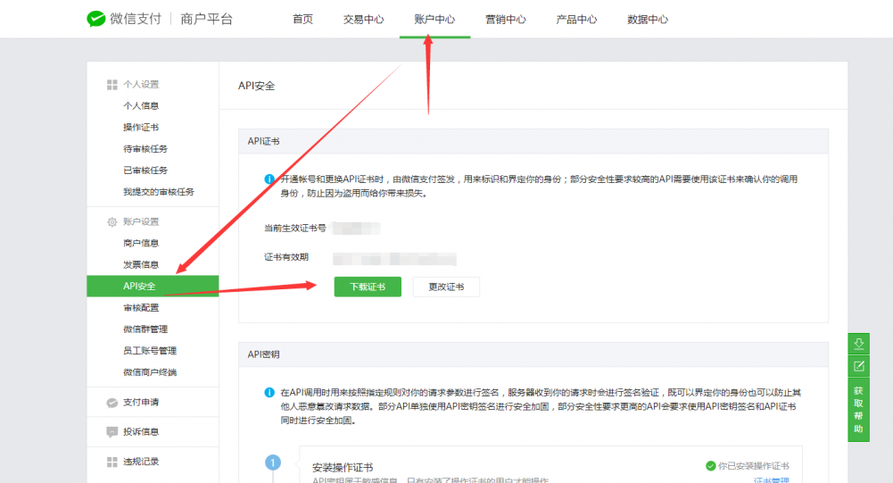The image size is (893, 483).
Task: Click the green download icon on the floating sidebar
Action: coord(859,344)
